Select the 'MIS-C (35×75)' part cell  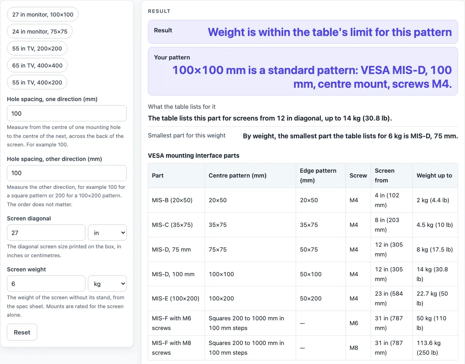coord(177,225)
